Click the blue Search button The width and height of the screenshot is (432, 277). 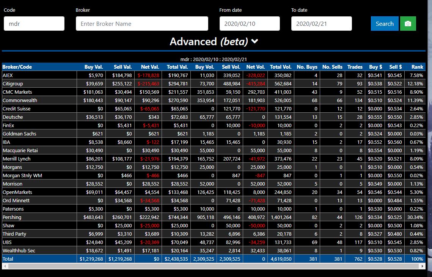pos(385,24)
